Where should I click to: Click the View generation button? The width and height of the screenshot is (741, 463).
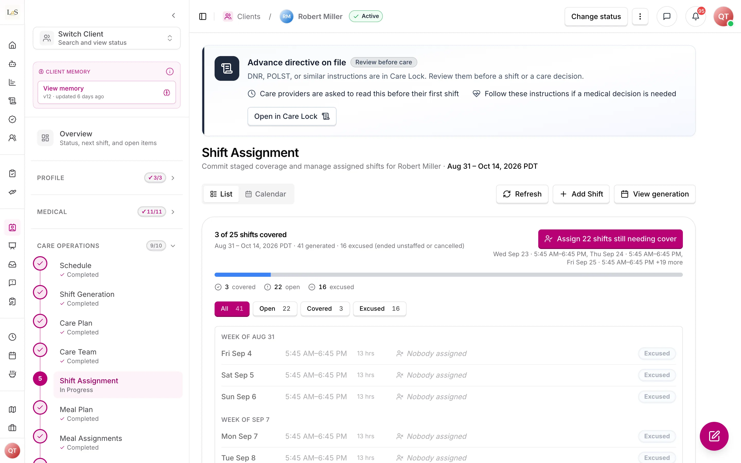655,194
